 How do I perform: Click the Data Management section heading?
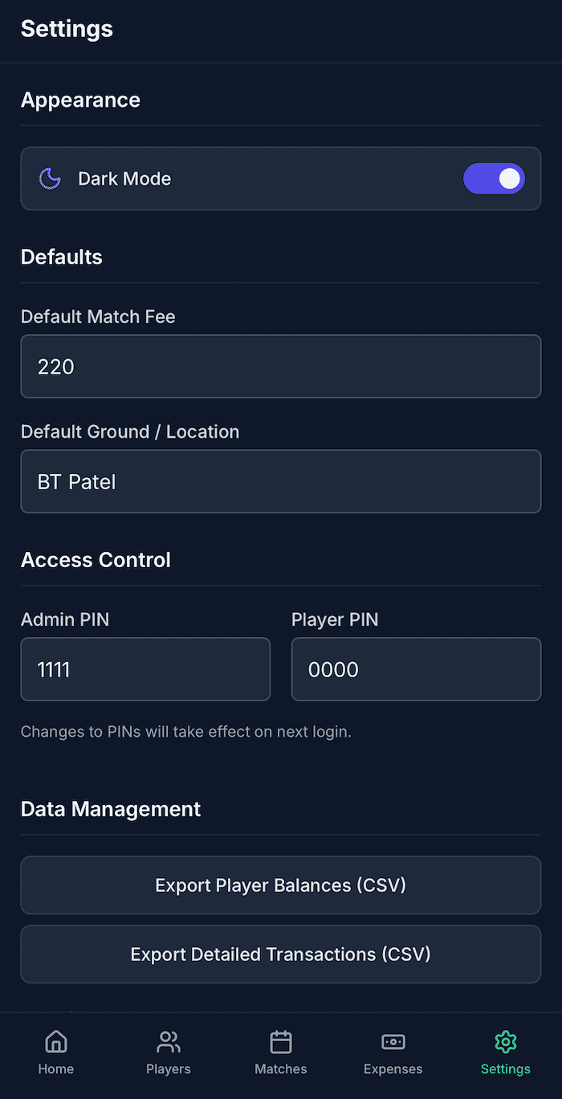111,809
